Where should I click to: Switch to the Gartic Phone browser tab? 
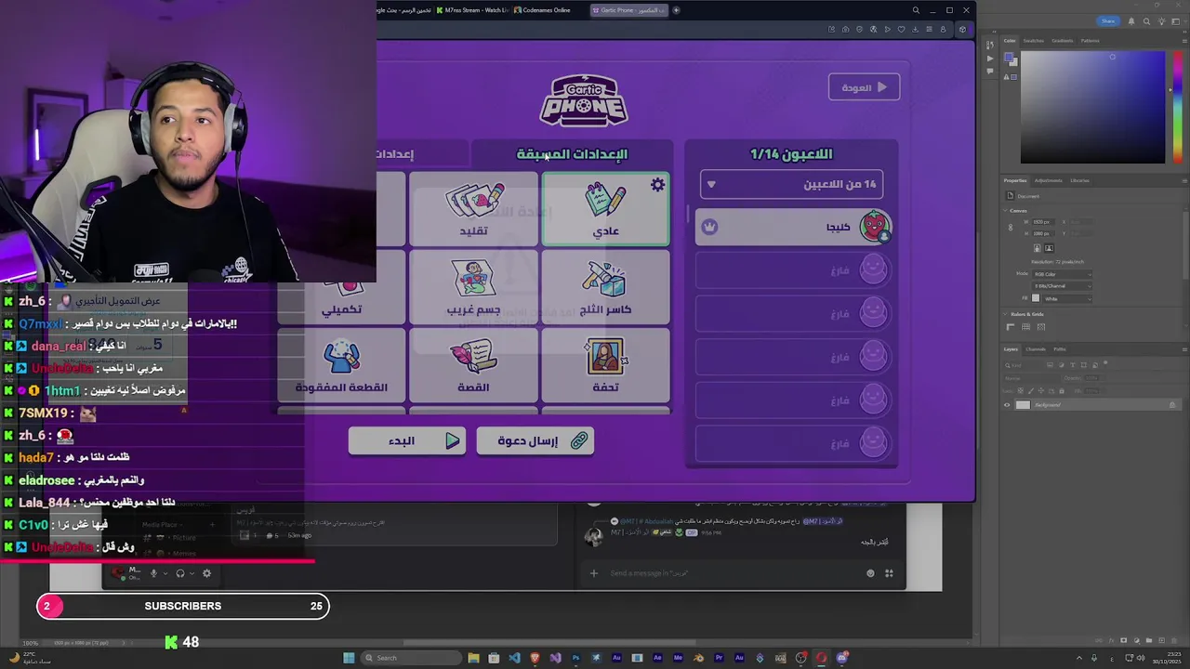tap(628, 10)
